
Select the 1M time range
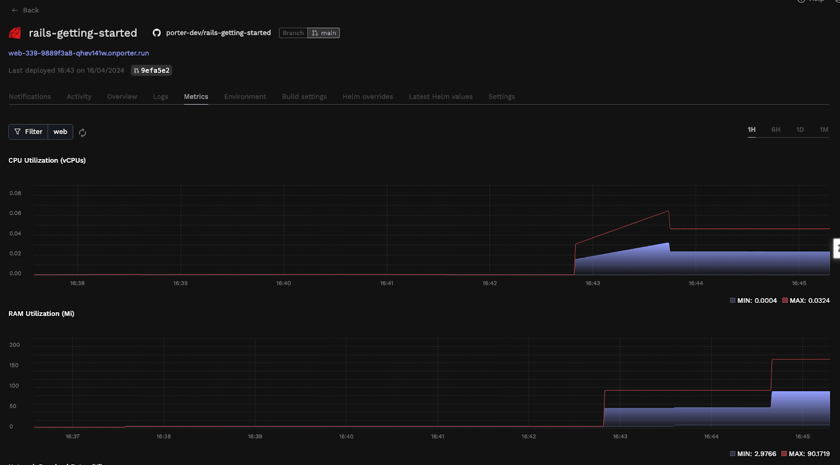coord(824,130)
